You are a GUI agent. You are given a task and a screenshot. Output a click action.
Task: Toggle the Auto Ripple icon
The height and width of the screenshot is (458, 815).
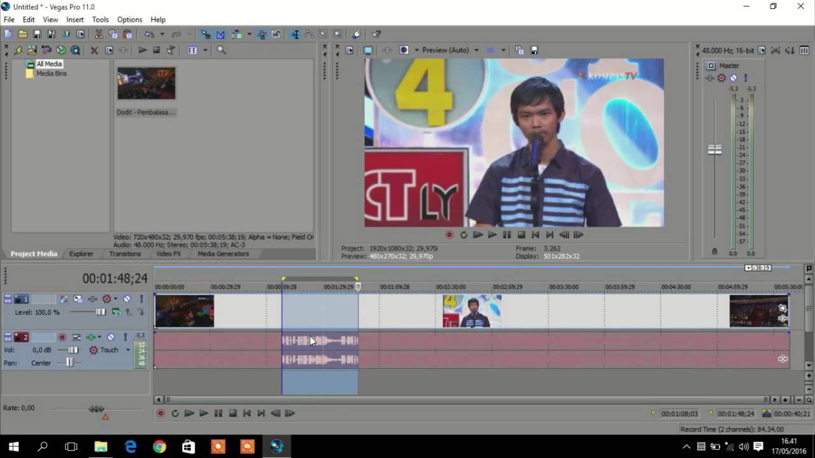click(236, 34)
